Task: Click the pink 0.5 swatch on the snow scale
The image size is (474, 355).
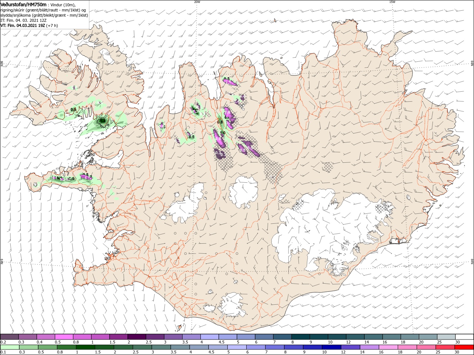Action: [64, 337]
